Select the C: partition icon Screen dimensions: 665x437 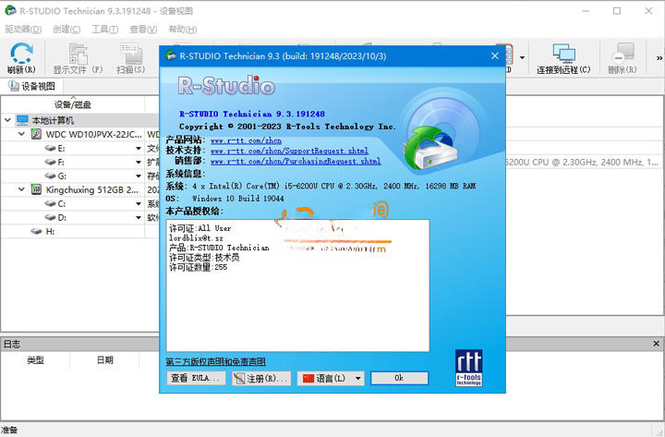pos(50,203)
